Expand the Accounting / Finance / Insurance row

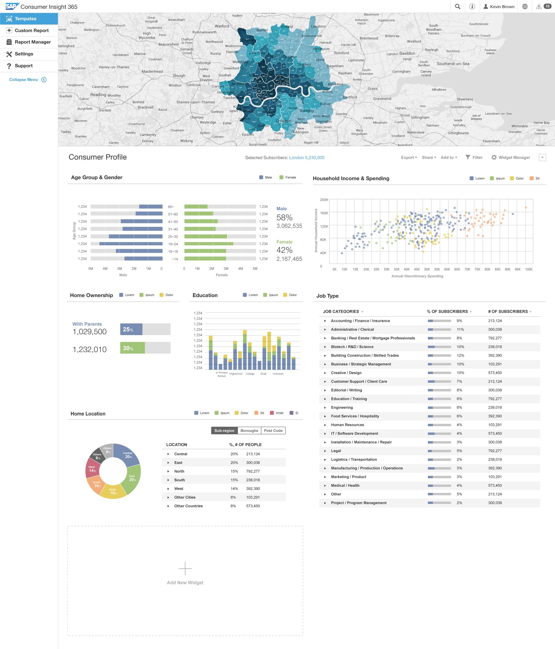tap(325, 321)
